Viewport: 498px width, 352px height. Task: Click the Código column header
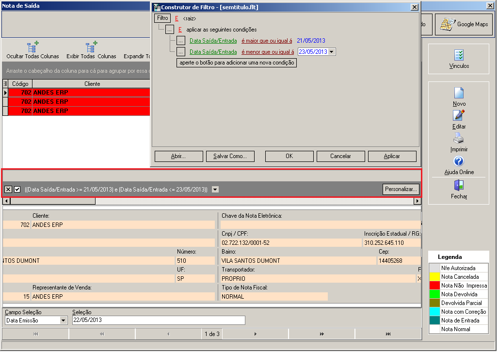coord(20,84)
